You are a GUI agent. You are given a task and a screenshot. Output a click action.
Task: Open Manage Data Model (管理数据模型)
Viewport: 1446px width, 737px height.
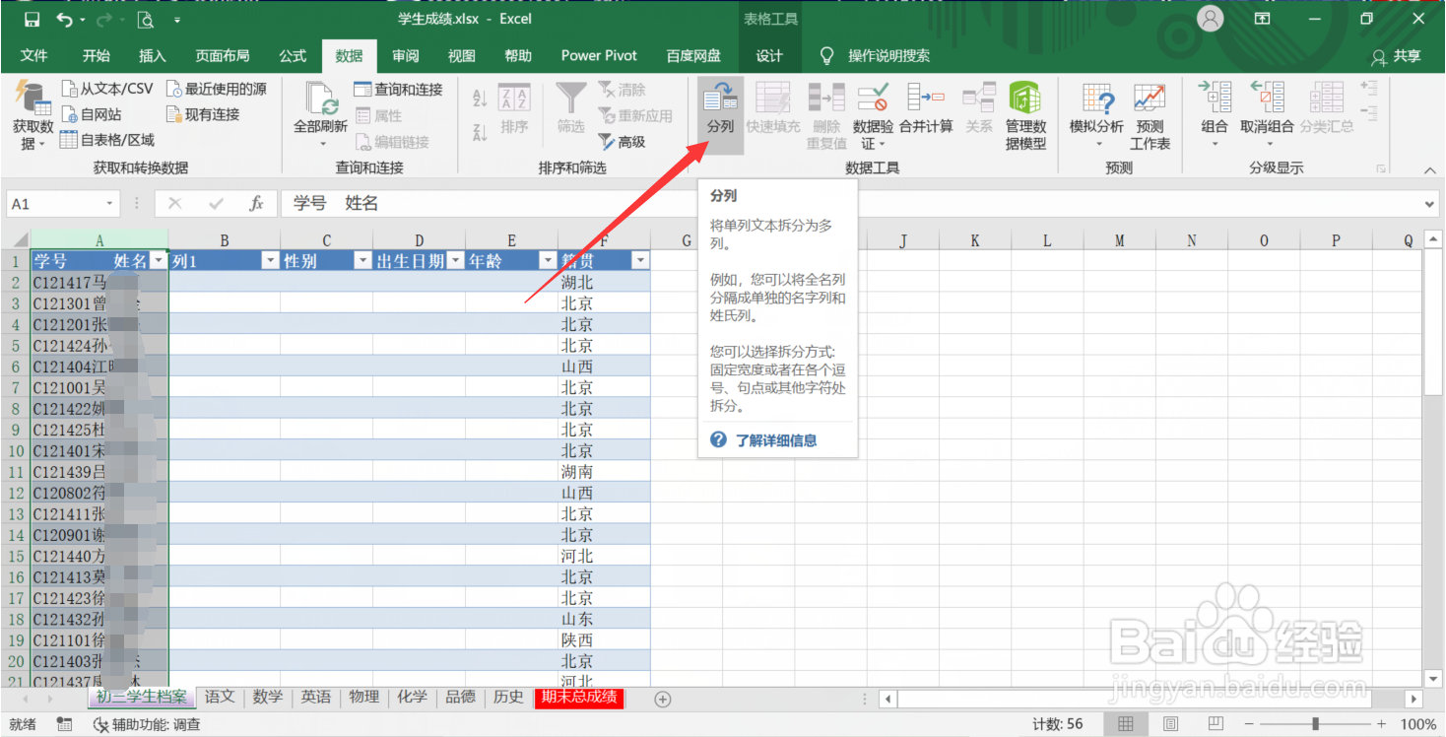[1025, 115]
